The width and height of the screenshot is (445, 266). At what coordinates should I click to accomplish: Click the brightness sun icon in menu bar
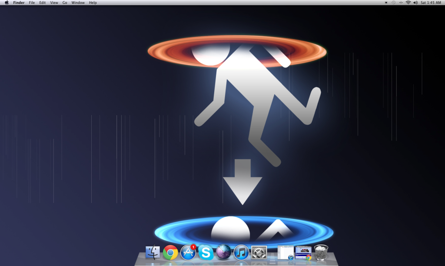click(386, 3)
